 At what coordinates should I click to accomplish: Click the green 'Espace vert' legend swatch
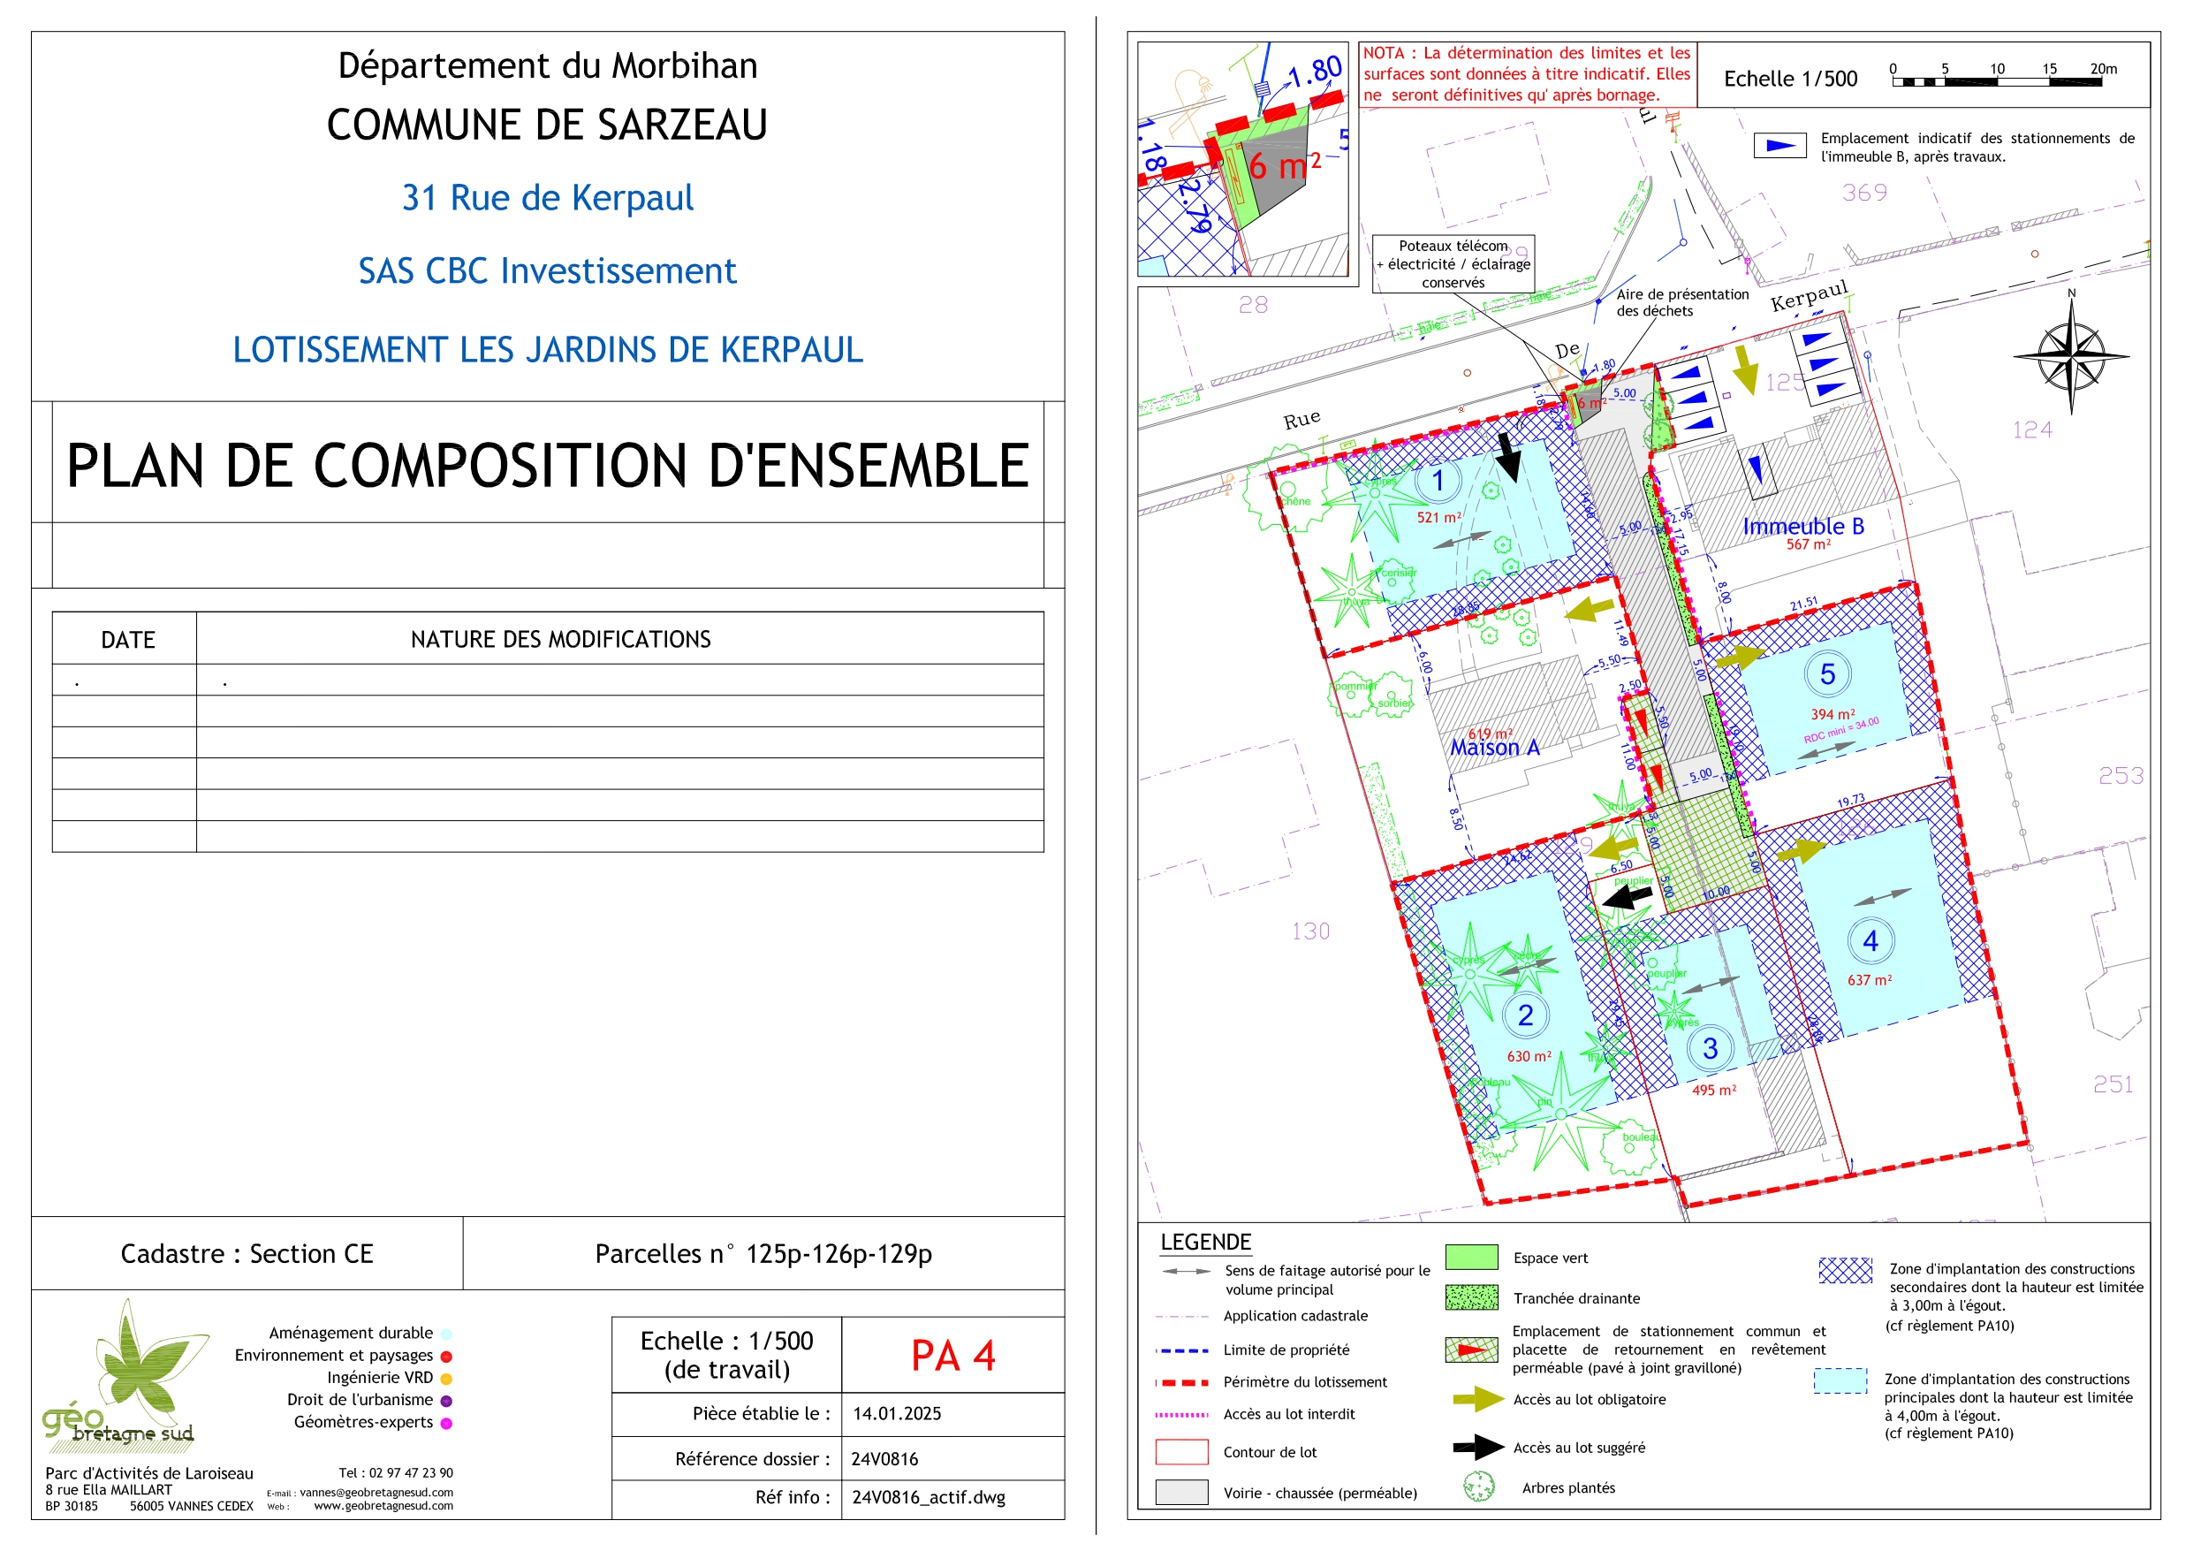[1471, 1258]
